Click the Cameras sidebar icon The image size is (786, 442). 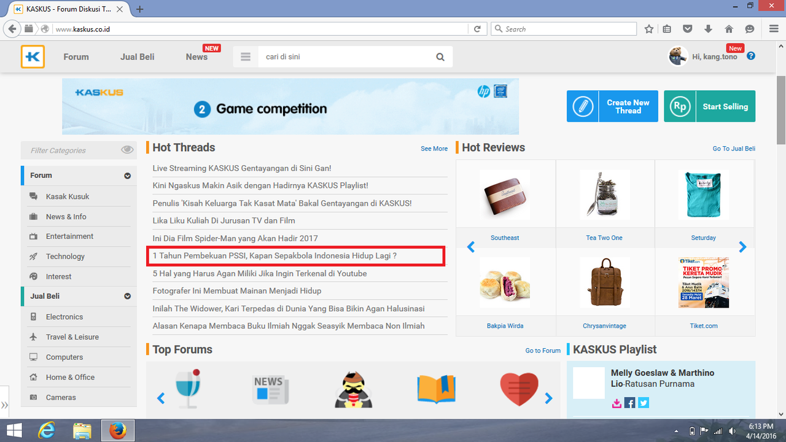(33, 397)
